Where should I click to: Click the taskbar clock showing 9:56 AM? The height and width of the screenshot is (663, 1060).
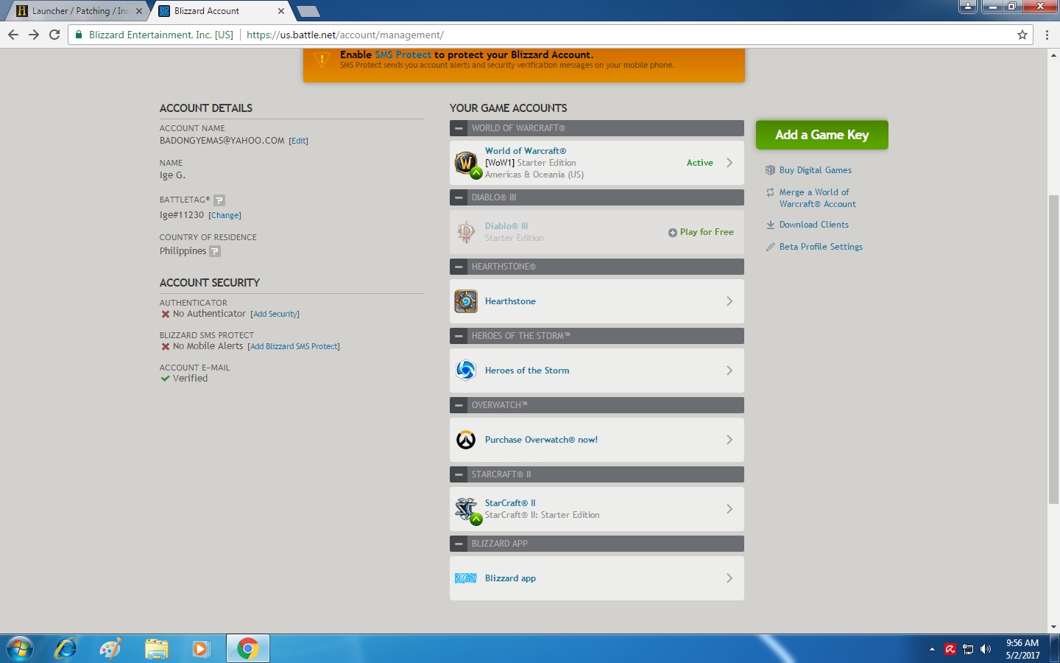(x=1022, y=649)
